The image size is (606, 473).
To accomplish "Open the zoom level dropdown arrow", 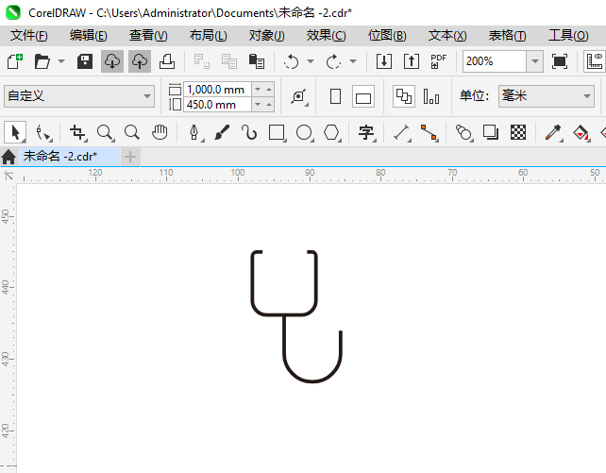I will click(x=535, y=61).
